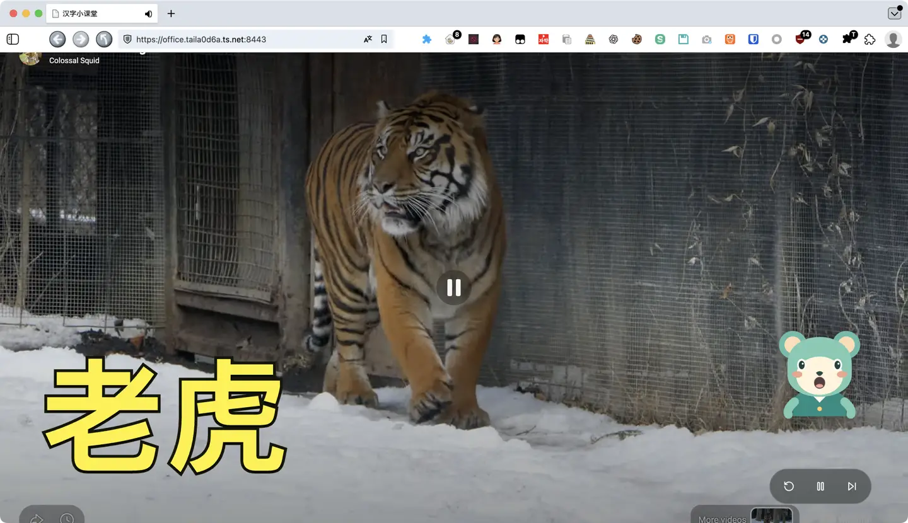Click the 老虎 caption text
The image size is (908, 523).
pyautogui.click(x=165, y=416)
